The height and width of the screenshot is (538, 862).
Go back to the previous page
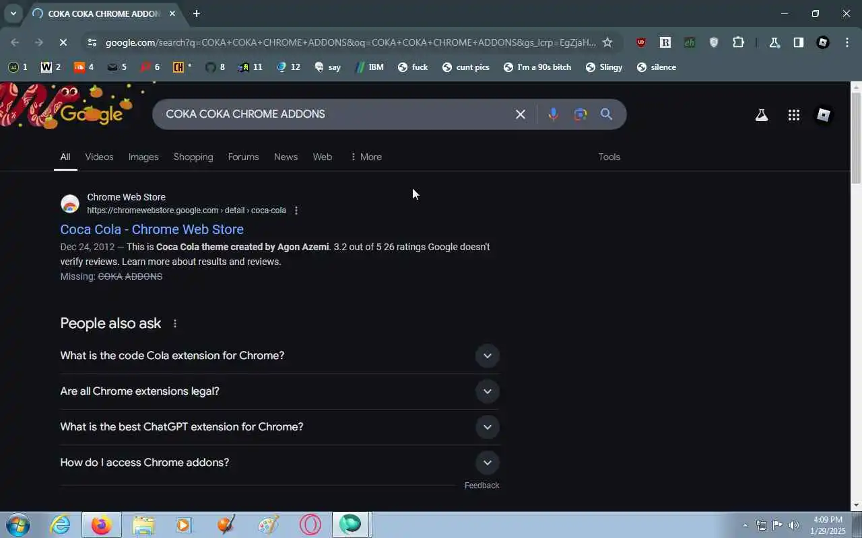click(x=15, y=42)
